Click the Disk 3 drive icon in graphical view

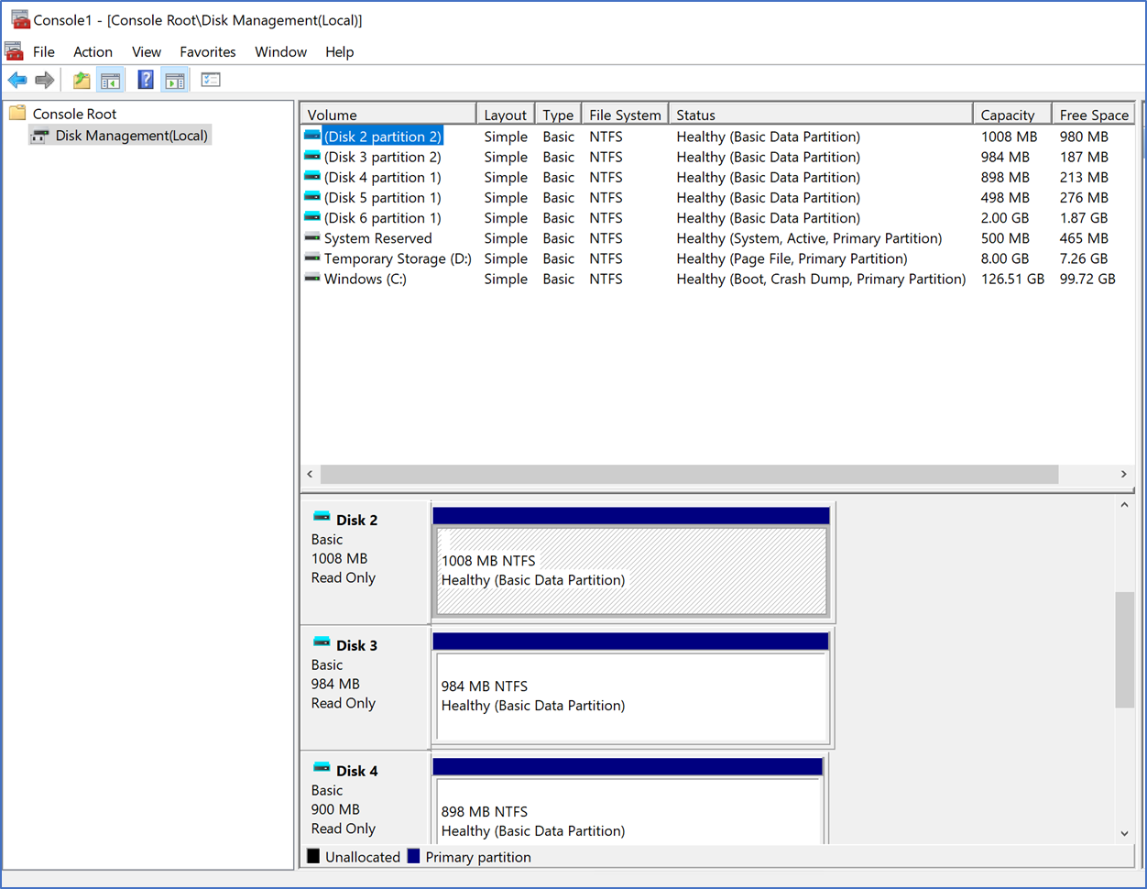tap(322, 643)
